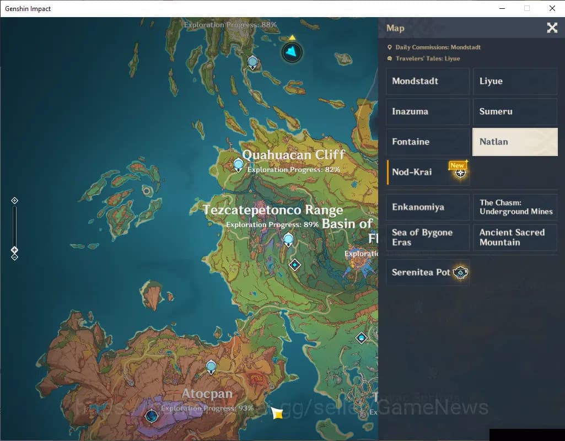The image size is (565, 441).
Task: Click the teleport waypoint at Quahuacan Cliff
Action: tap(238, 164)
